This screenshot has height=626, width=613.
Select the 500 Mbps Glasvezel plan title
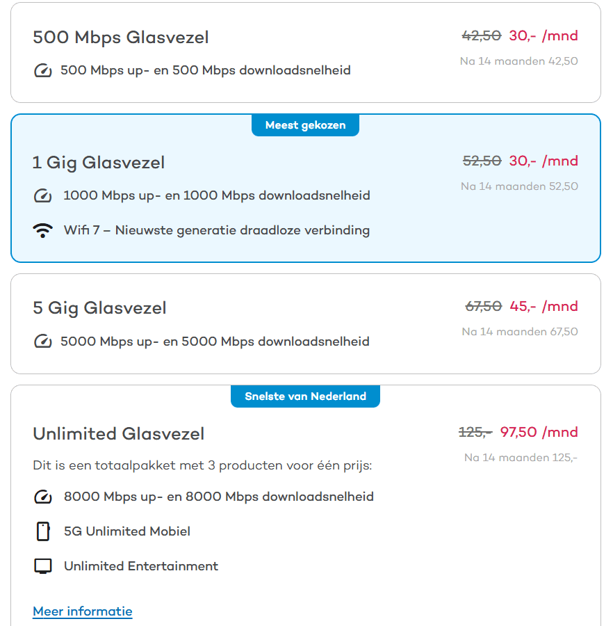120,38
